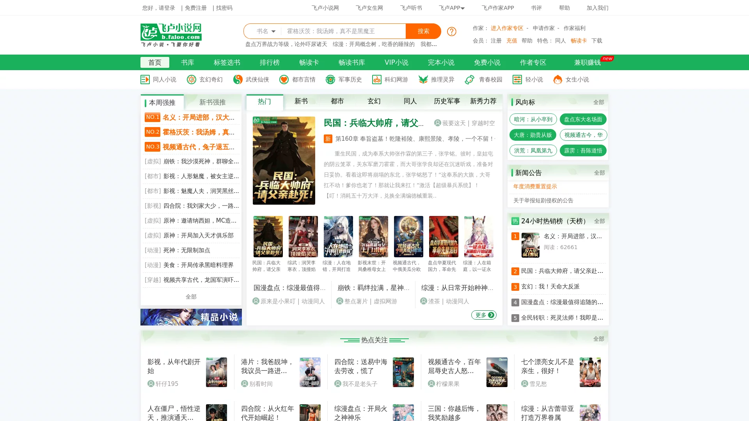
Task: Expand the 飞卢APP dropdown menu
Action: 451,8
